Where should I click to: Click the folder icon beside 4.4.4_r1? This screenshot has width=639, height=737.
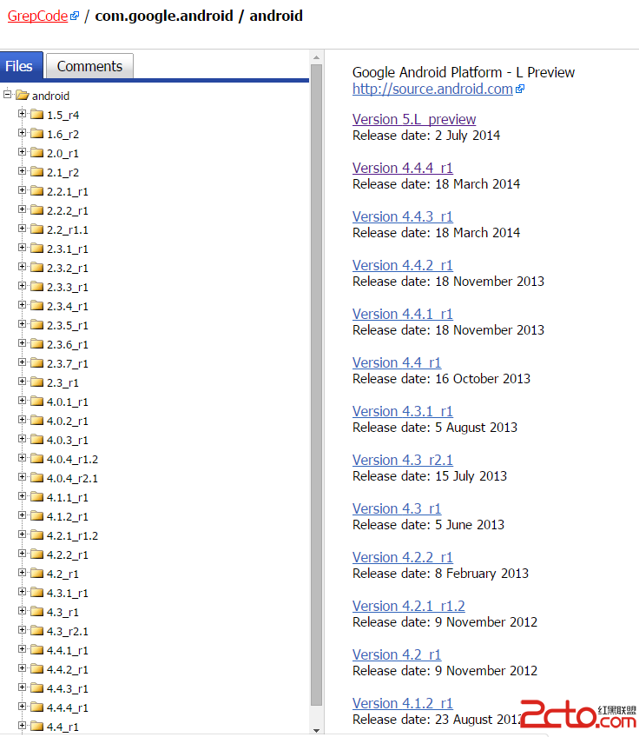coord(36,707)
